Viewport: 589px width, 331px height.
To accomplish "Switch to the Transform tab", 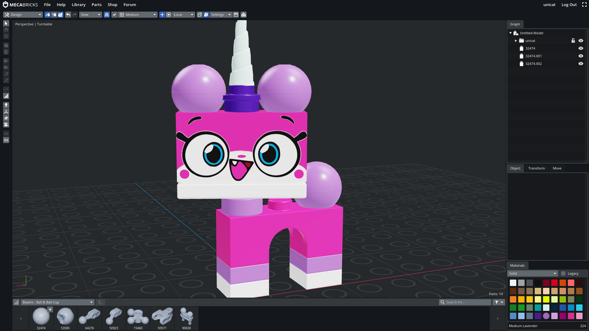I will 537,168.
